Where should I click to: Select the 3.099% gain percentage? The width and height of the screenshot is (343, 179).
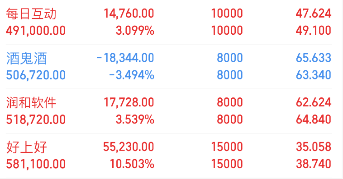click(135, 31)
